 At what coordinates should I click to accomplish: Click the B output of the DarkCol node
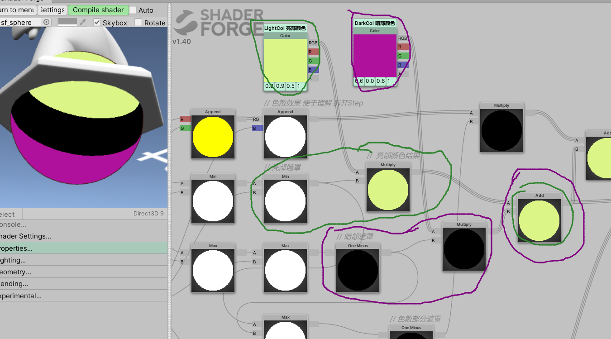pyautogui.click(x=403, y=65)
